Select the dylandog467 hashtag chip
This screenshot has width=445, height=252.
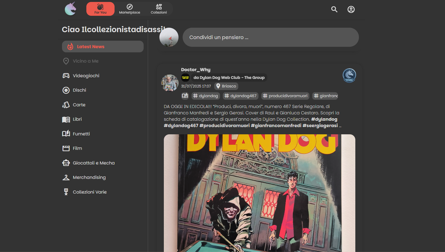pos(240,96)
